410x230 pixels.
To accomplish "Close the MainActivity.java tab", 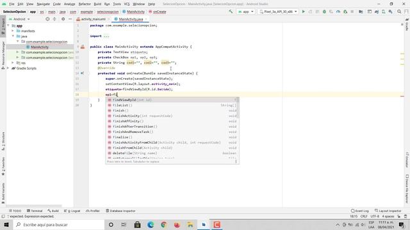I will point(146,19).
